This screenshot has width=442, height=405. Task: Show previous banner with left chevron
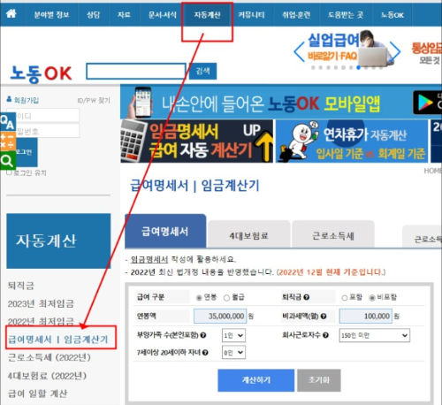point(299,52)
